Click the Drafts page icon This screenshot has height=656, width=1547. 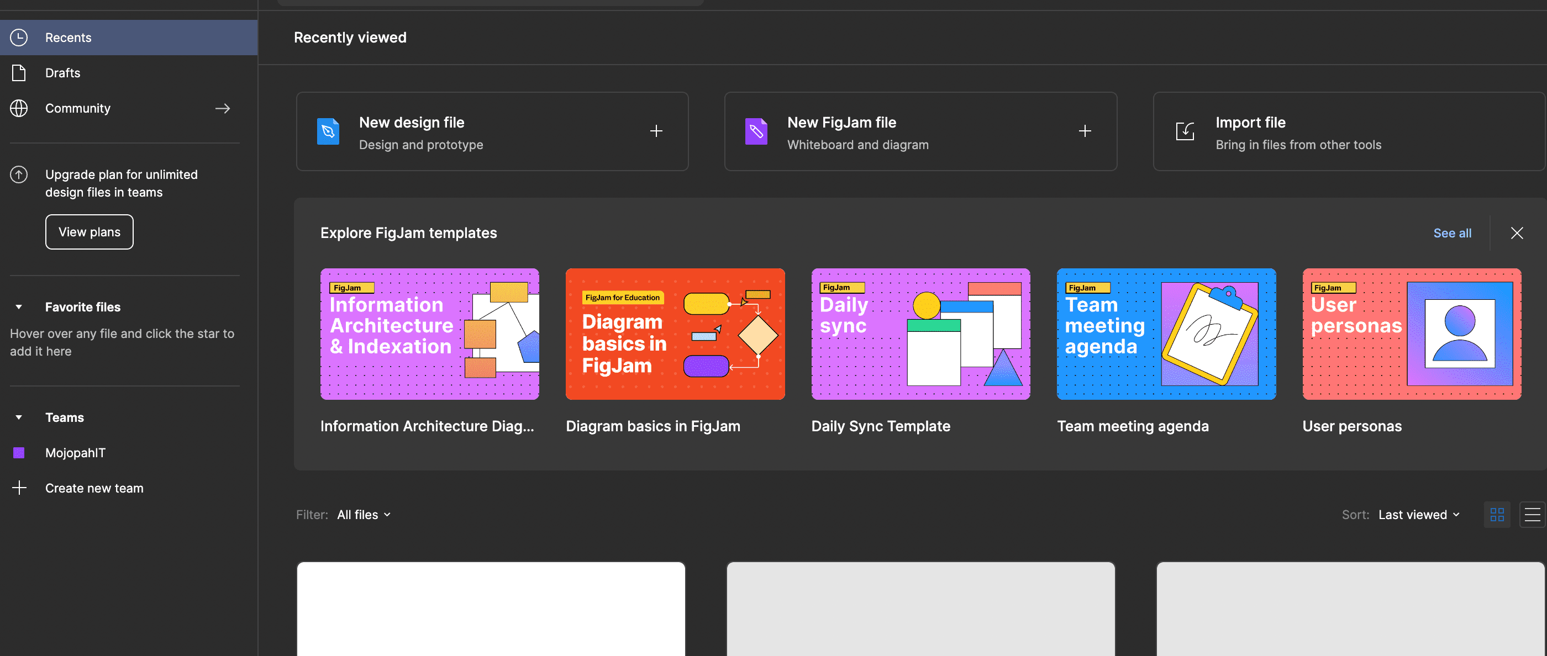[19, 73]
